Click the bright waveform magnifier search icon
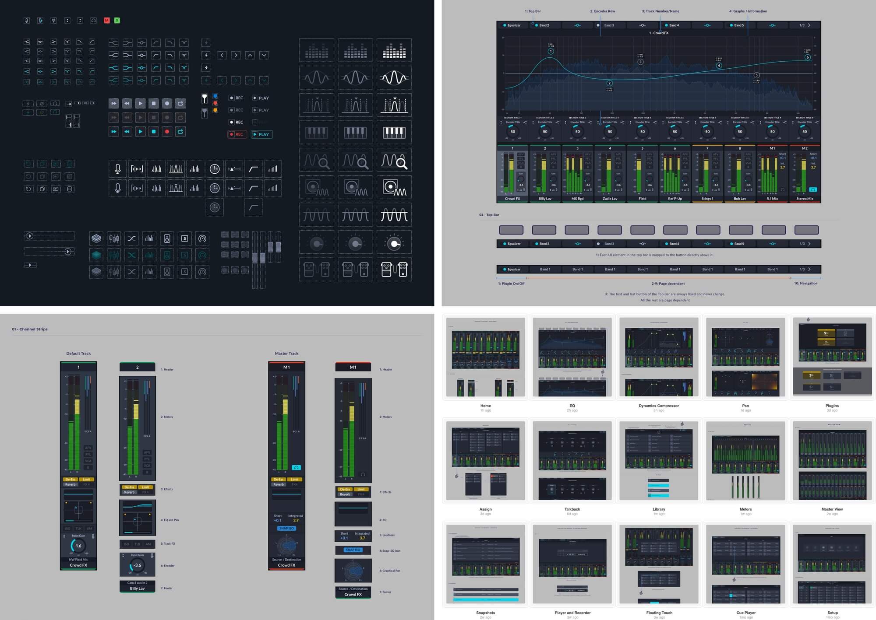Image resolution: width=876 pixels, height=620 pixels. click(394, 160)
